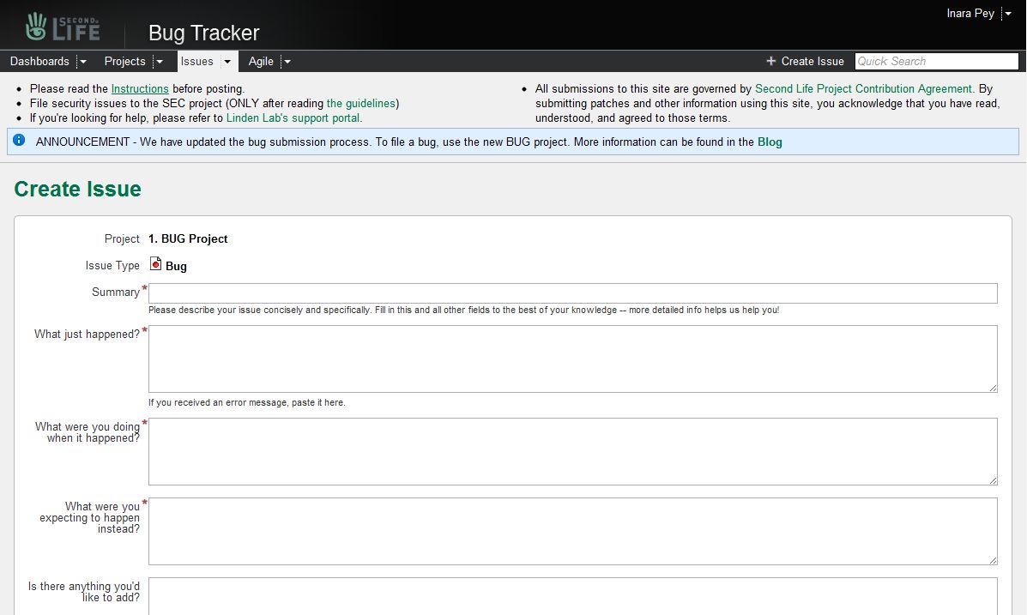
Task: Select the Agile menu item
Action: pos(261,61)
